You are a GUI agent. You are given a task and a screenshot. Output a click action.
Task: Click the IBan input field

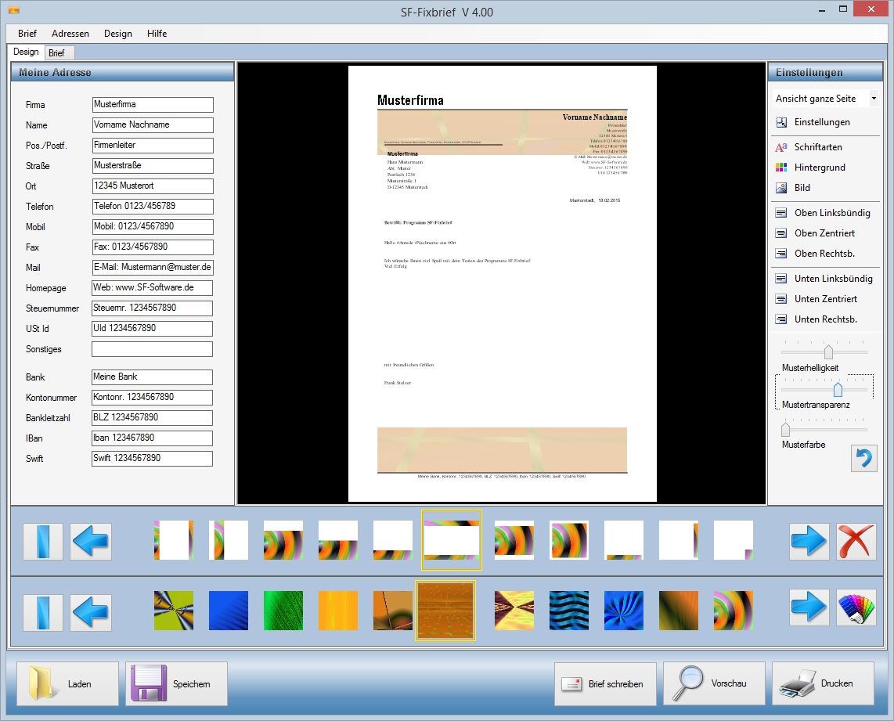point(152,438)
